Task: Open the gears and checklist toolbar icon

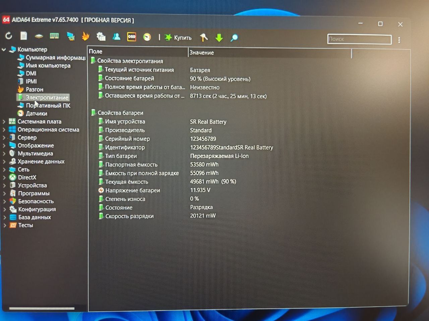Action: pos(101,36)
